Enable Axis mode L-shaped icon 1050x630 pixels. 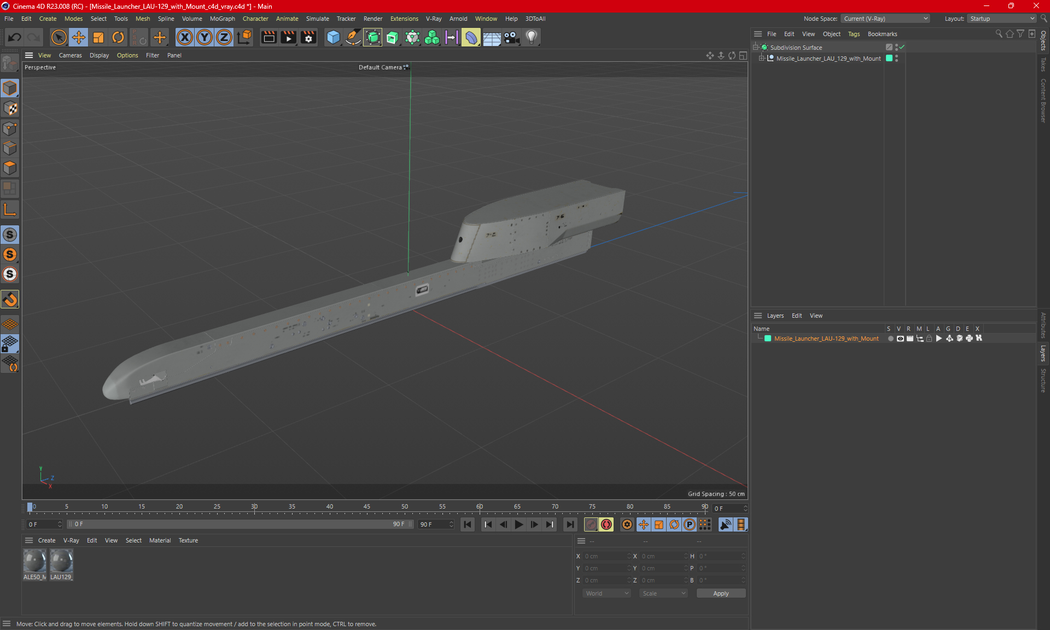(x=10, y=209)
